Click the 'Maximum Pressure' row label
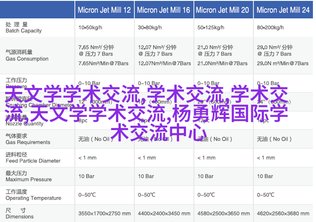Screen dimensions: 316x222 click(x=28, y=179)
